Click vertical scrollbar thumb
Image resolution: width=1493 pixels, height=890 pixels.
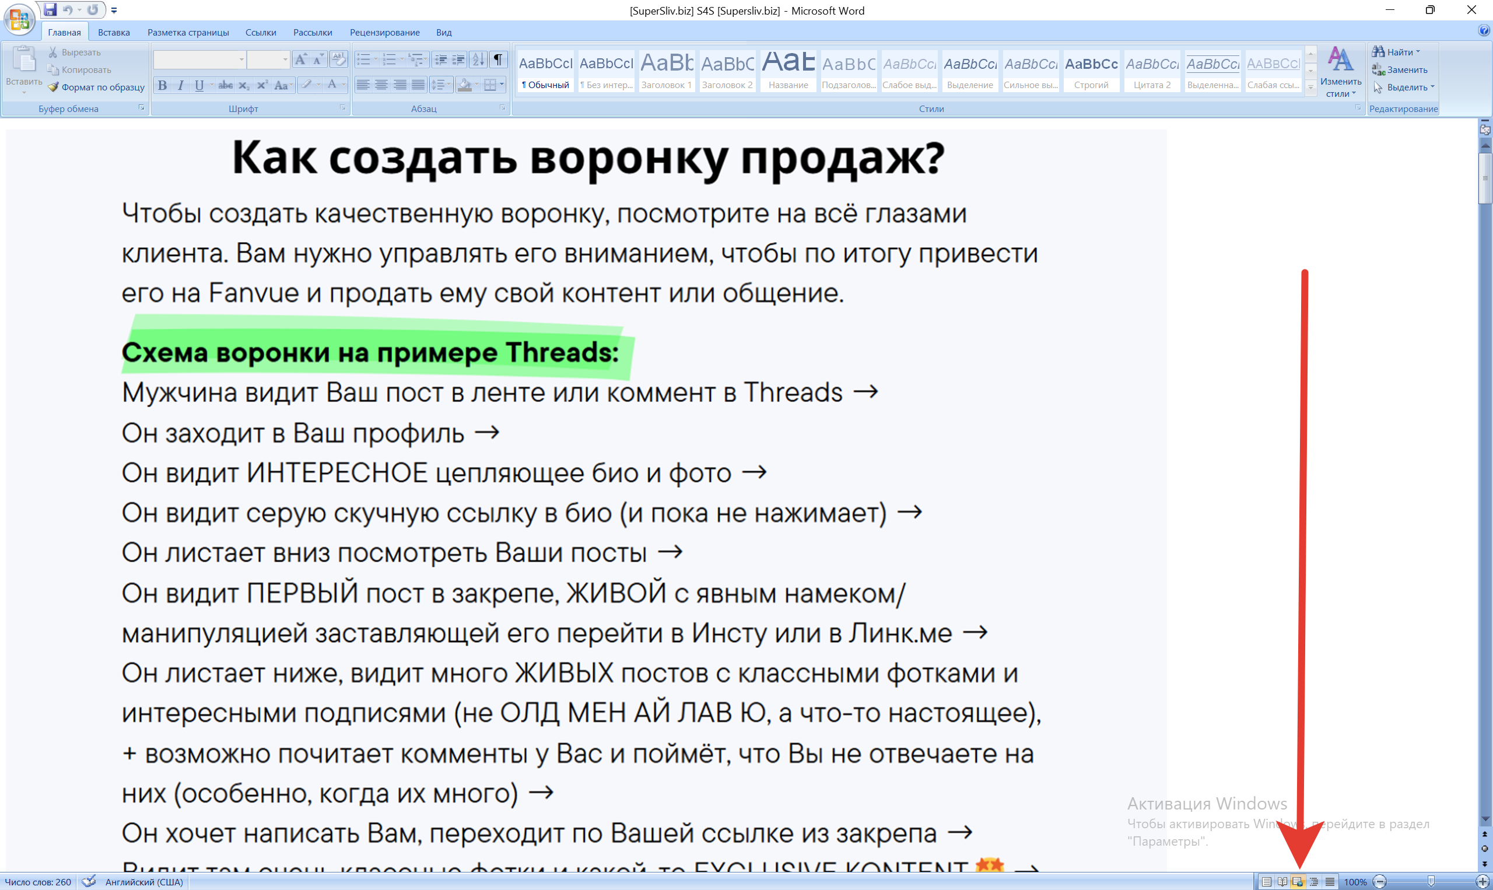coord(1485,178)
